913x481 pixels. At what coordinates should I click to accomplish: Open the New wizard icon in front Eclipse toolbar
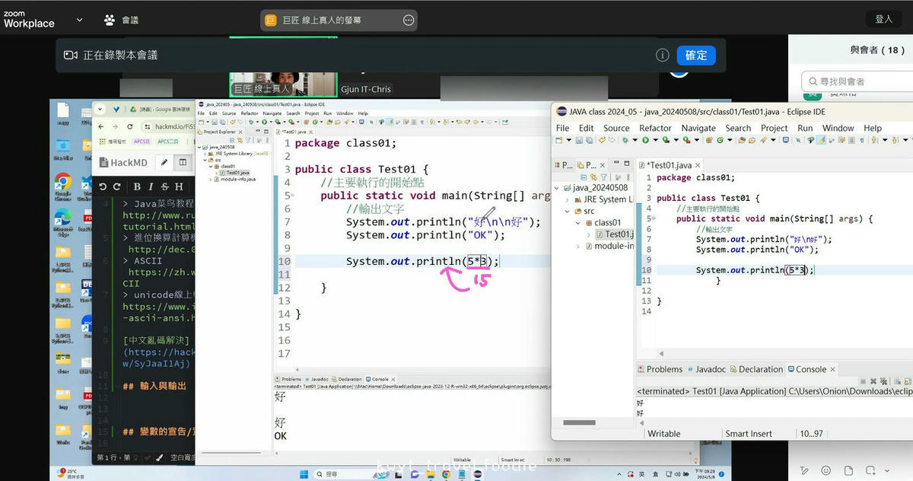(559, 140)
